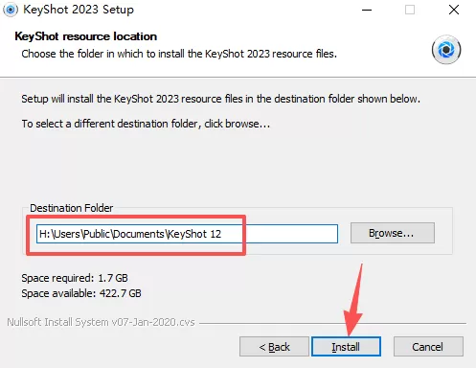The width and height of the screenshot is (476, 368).
Task: Click the greyed-out maximize window button
Action: coord(410,10)
